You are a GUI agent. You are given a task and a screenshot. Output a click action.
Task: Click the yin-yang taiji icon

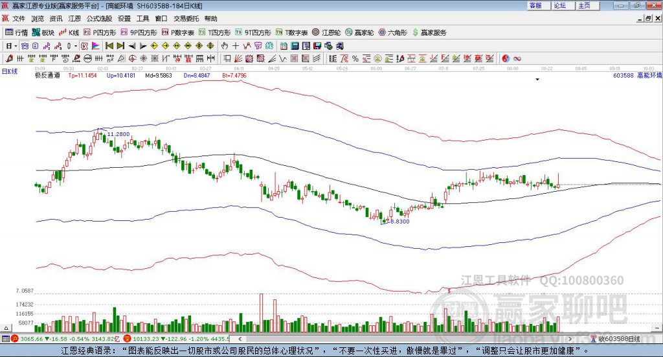[506, 59]
